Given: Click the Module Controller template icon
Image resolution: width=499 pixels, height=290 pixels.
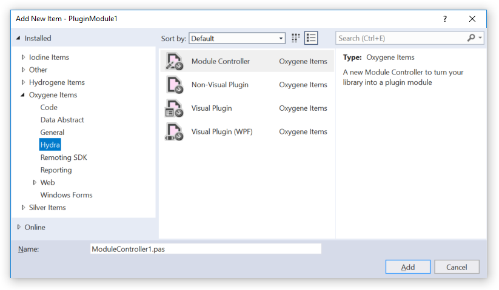Looking at the screenshot, I should 175,61.
